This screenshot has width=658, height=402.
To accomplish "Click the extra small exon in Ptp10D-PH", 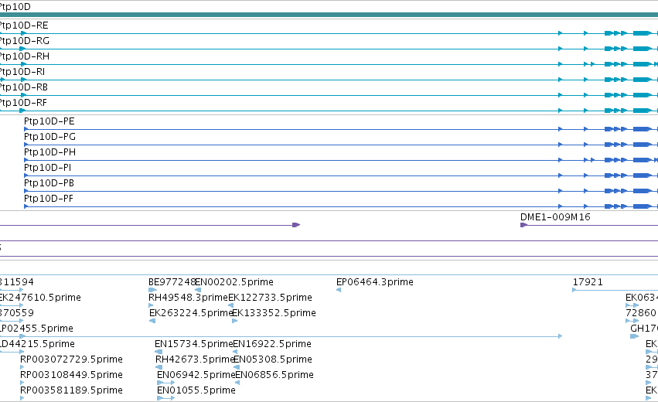I will point(592,160).
